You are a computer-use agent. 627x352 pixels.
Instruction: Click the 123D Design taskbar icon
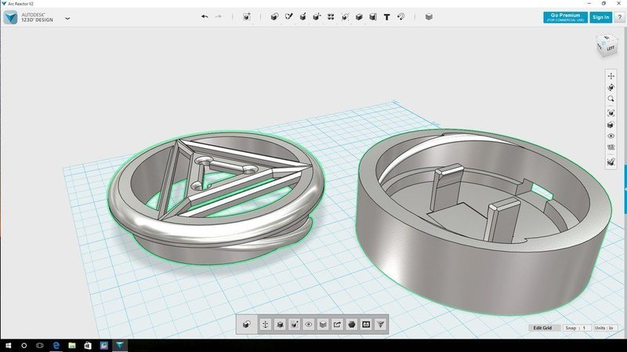point(120,345)
